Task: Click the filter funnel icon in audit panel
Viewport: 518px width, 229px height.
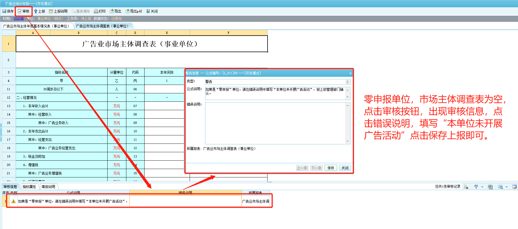Action: click(476, 187)
